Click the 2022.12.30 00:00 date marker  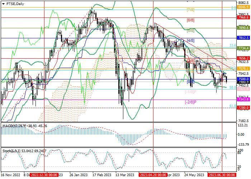coord(44,175)
